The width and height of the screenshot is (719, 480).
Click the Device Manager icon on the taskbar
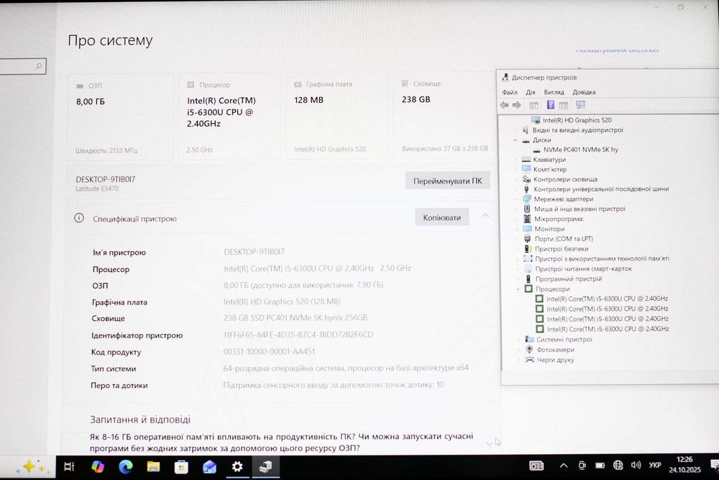click(265, 467)
